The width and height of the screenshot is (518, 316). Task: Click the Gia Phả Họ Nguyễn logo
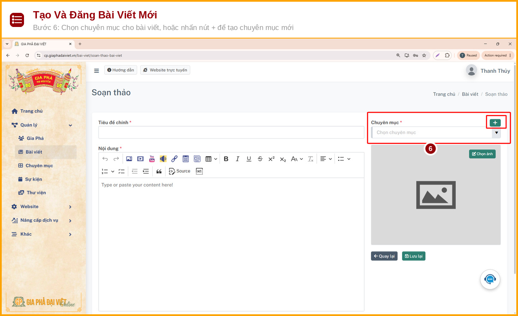[x=43, y=80]
